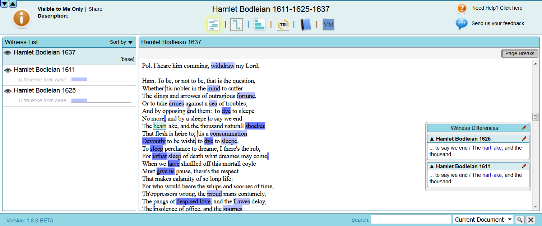Switch to side-by-side comparison view icon

pos(236,24)
